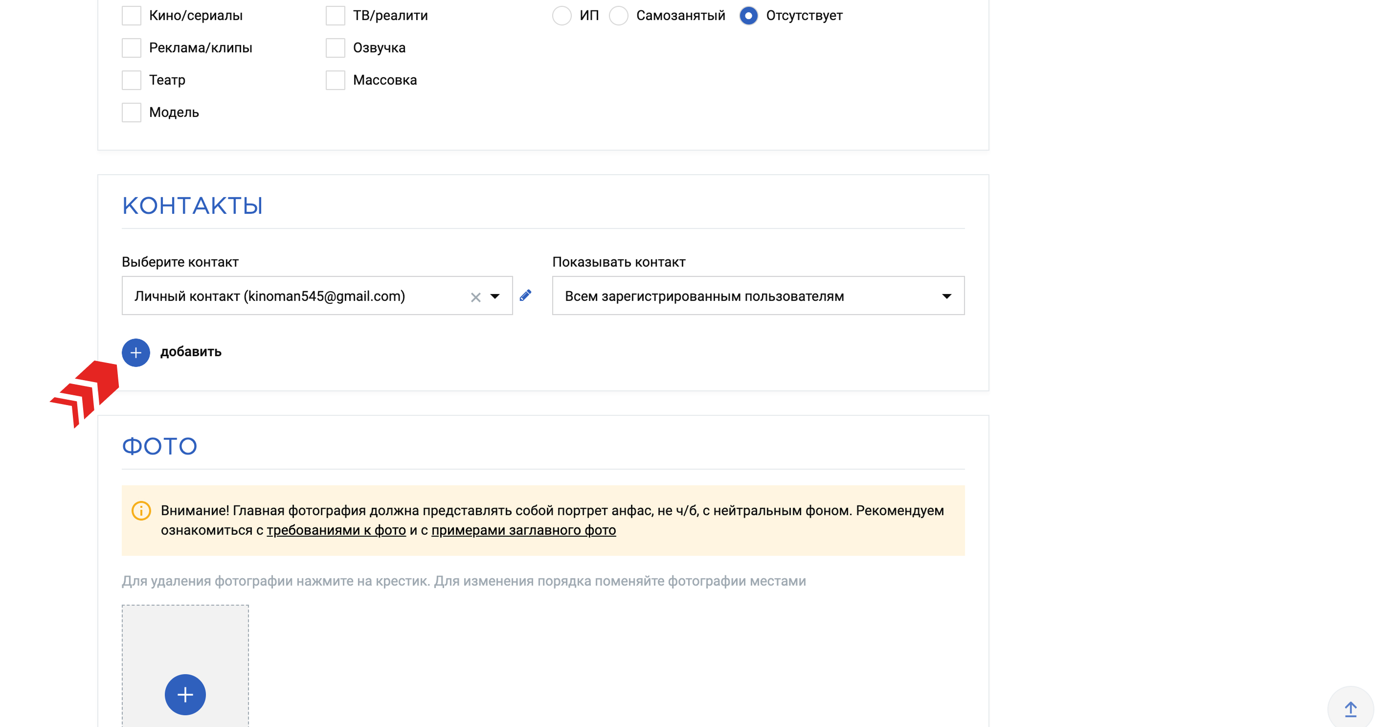Click the empty photo upload placeholder
Viewport: 1391px width, 727px height.
185,666
